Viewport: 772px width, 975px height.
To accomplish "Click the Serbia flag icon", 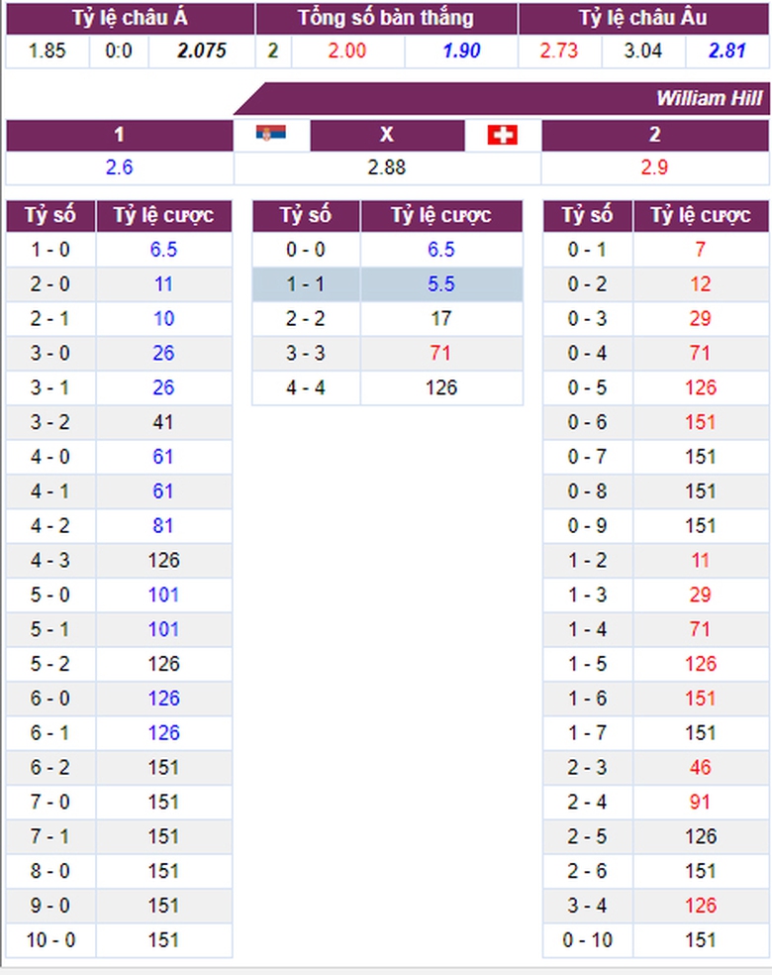I will tap(270, 134).
